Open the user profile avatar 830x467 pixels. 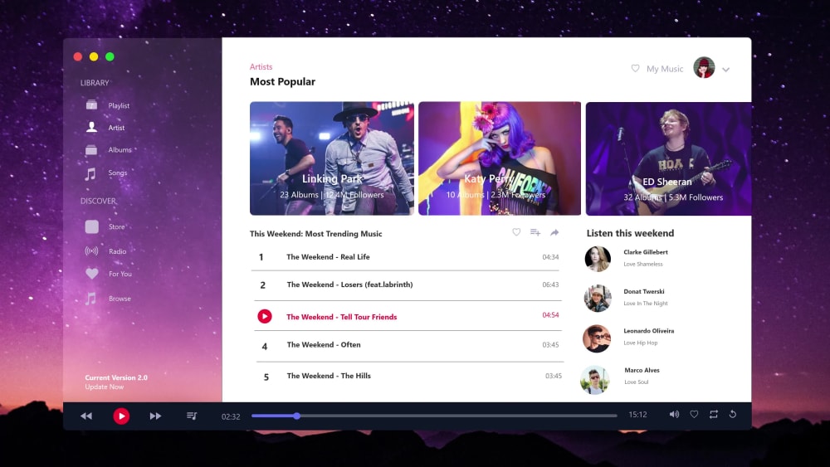pyautogui.click(x=704, y=68)
